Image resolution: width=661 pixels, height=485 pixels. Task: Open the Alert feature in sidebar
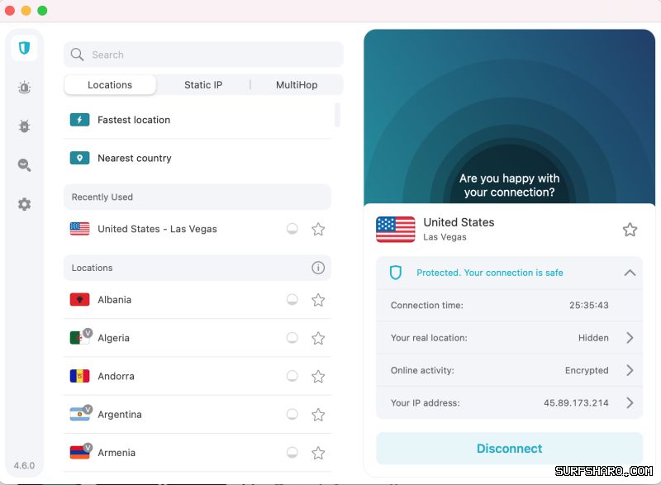point(24,87)
